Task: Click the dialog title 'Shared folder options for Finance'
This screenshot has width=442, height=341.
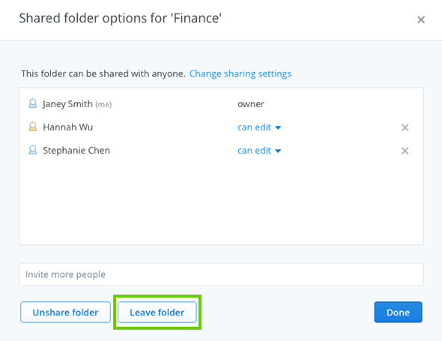Action: (121, 18)
